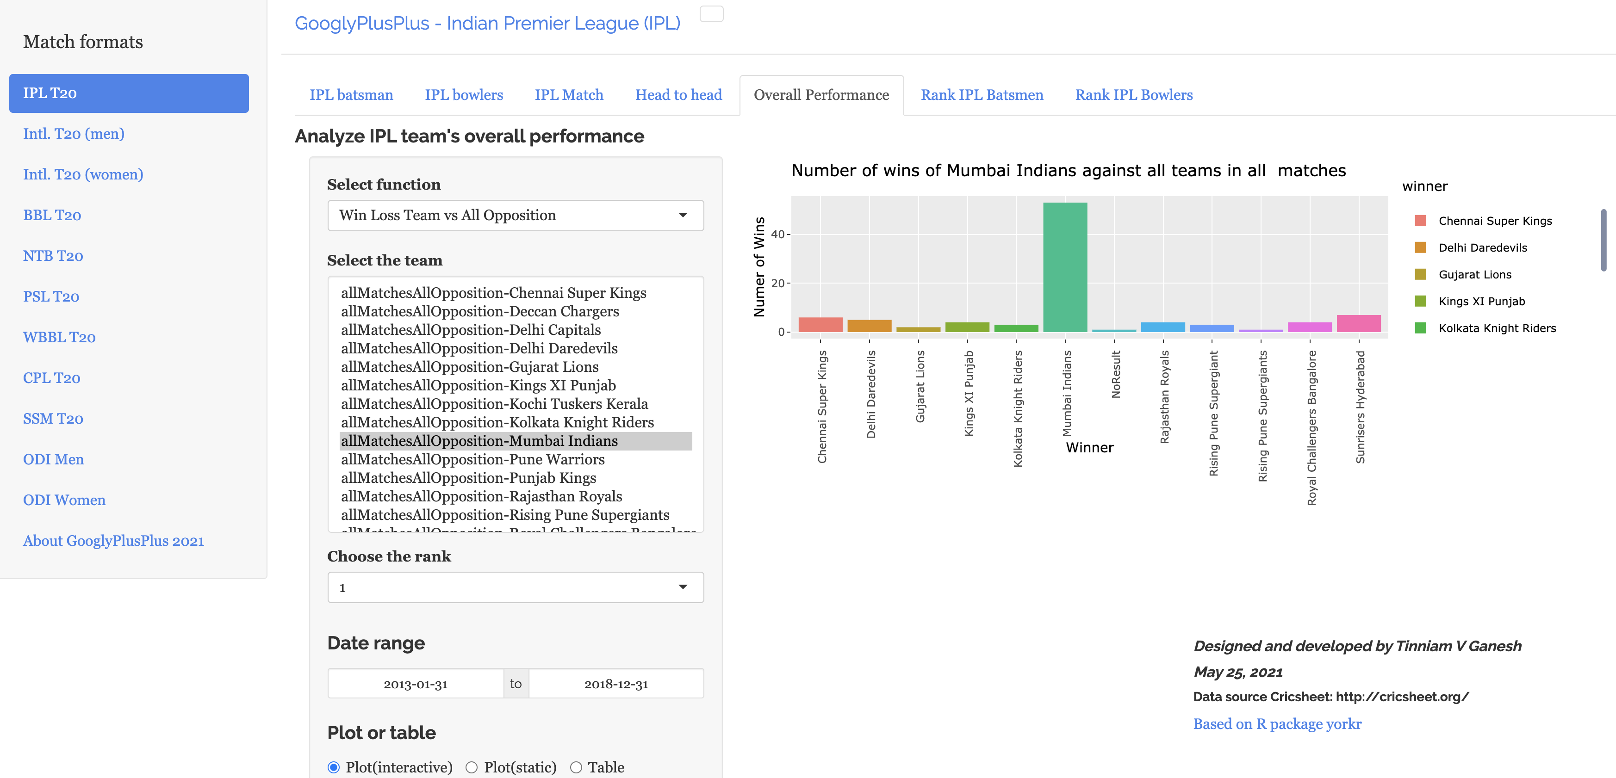1616x778 pixels.
Task: Click the Kolkata Knight Riders legend marker
Action: pos(1421,328)
